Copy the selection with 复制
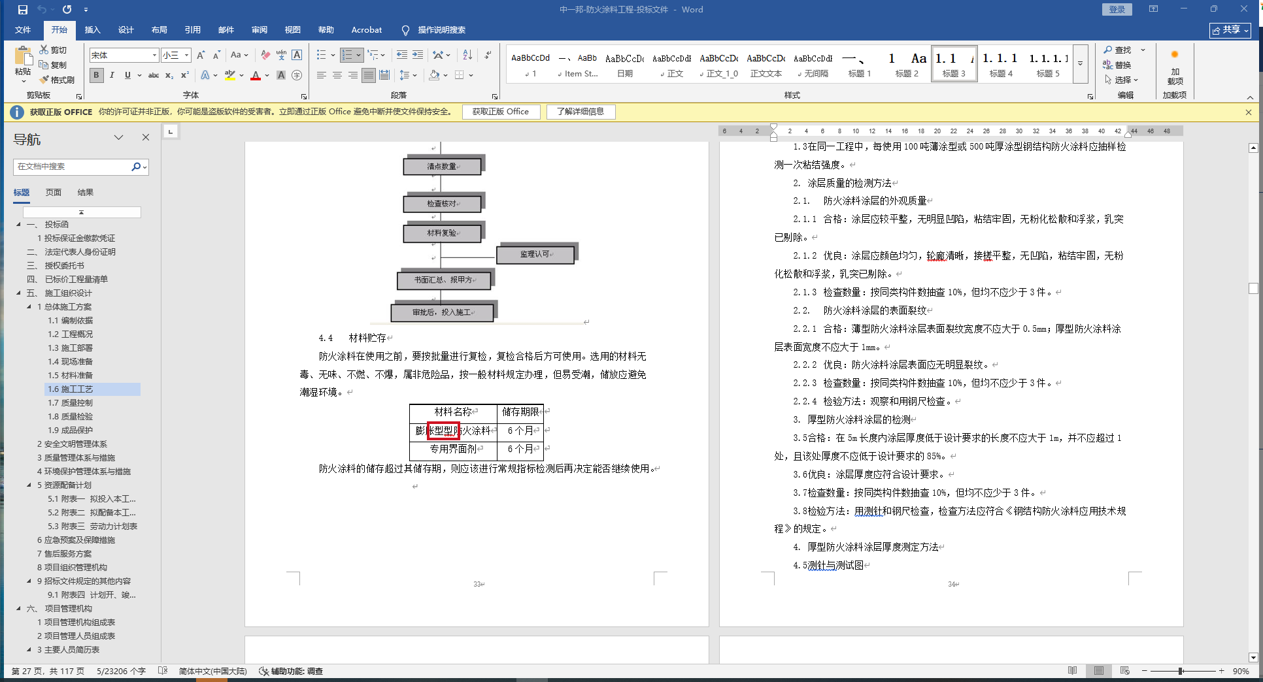Screen dimensions: 1263x682 [x=53, y=65]
